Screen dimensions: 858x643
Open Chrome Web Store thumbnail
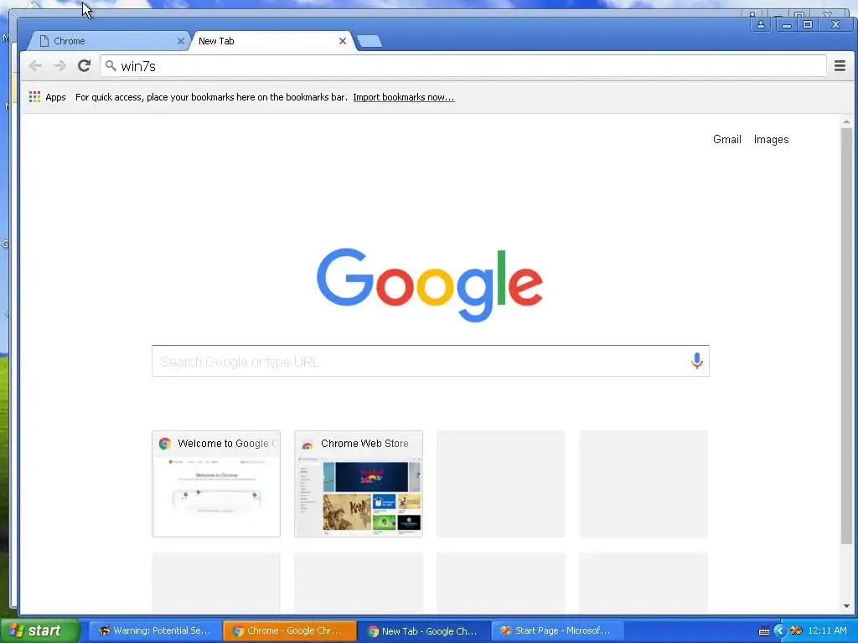tap(359, 484)
